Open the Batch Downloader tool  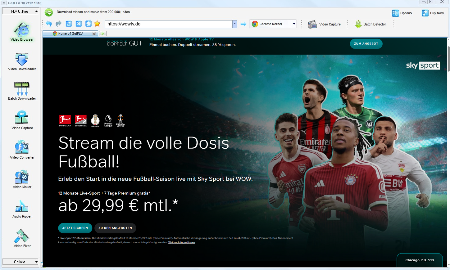pyautogui.click(x=22, y=91)
